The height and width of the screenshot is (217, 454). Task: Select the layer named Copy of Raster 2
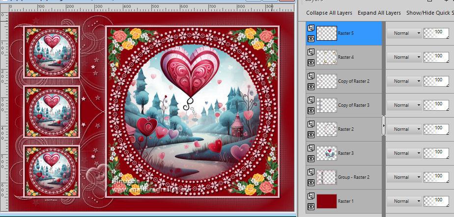(354, 81)
